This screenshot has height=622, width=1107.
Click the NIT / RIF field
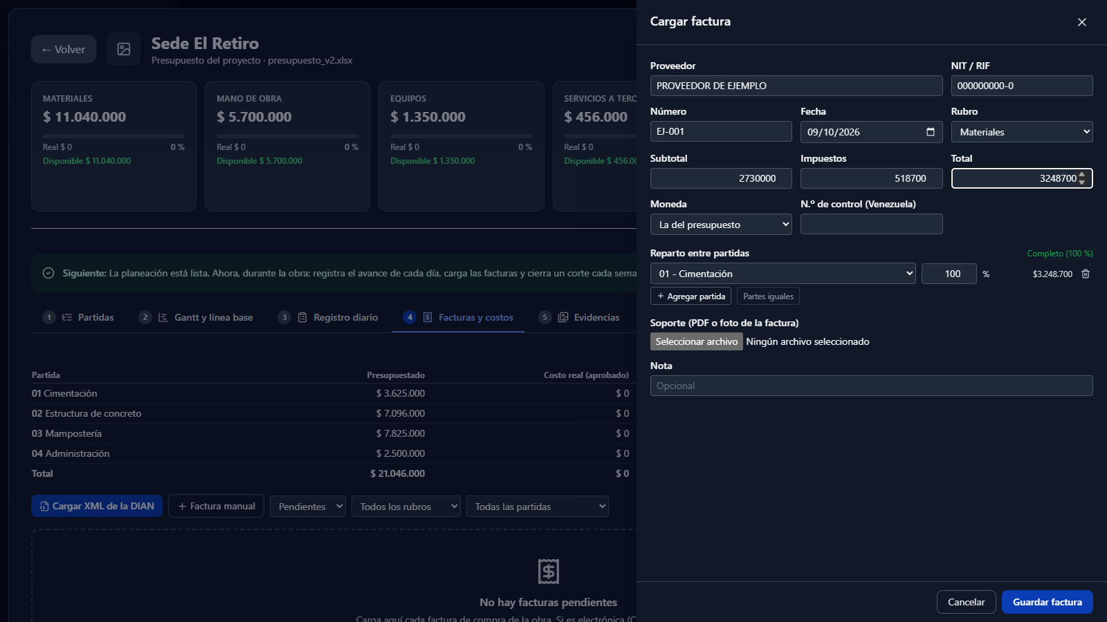point(1022,86)
